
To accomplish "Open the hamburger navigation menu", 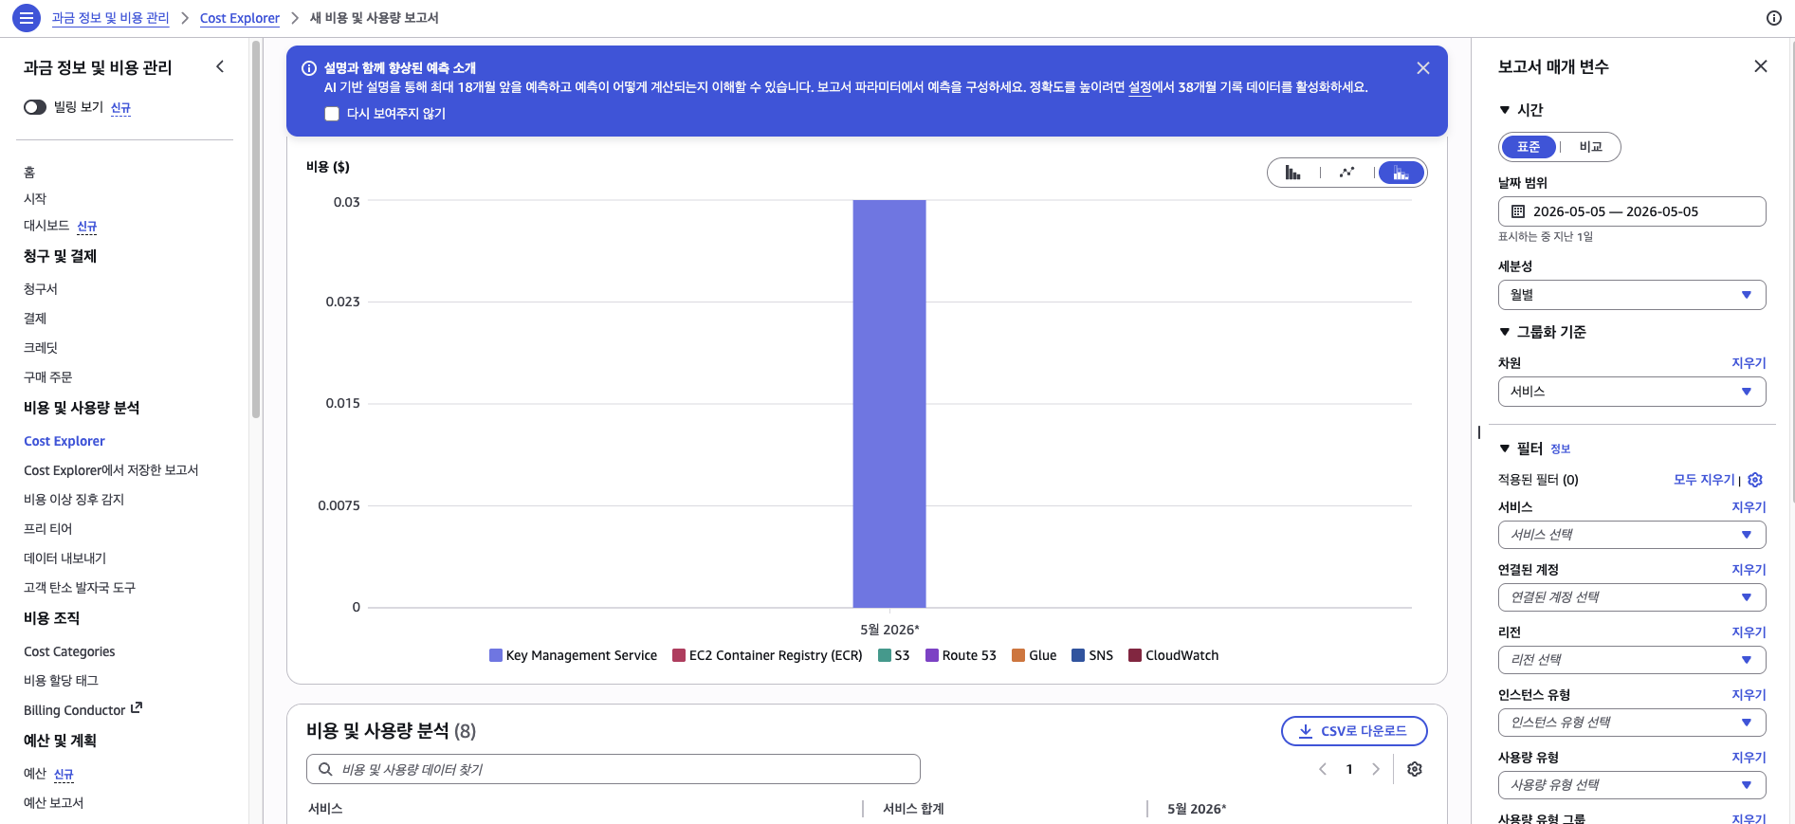I will [26, 17].
